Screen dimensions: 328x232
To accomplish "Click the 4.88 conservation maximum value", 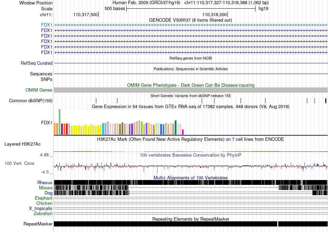I will 44,155.
